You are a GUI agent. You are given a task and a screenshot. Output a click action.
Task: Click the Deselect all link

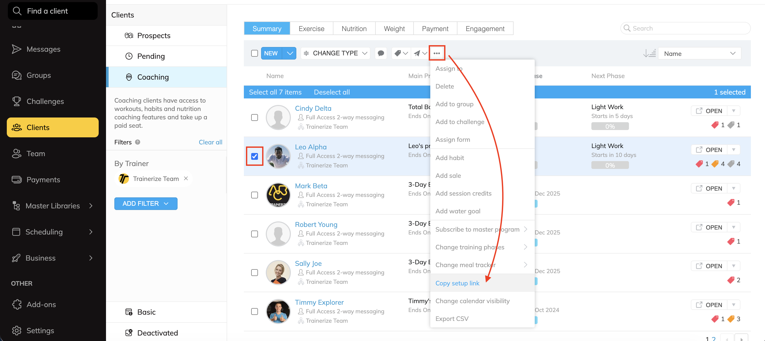(x=332, y=92)
